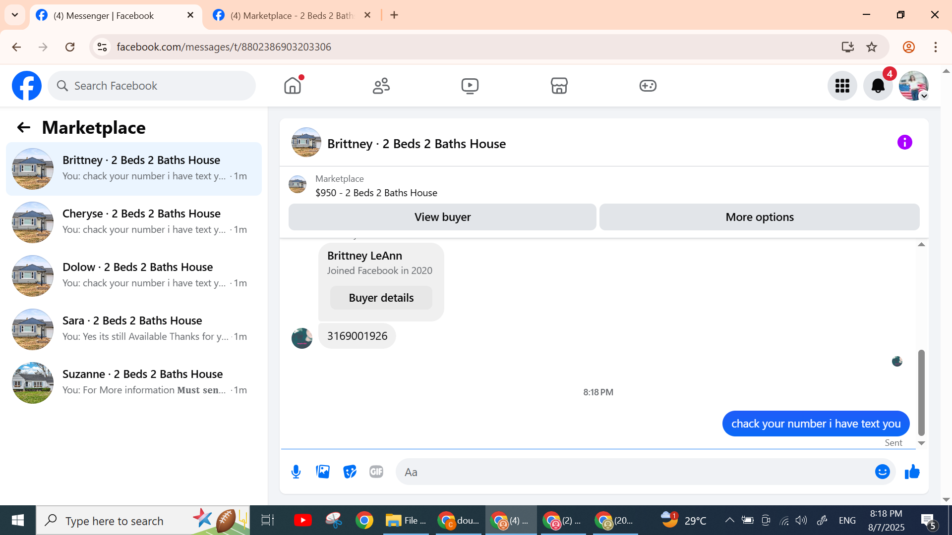Expand the tab search dropdown
Viewport: 952px width, 535px height.
click(15, 15)
